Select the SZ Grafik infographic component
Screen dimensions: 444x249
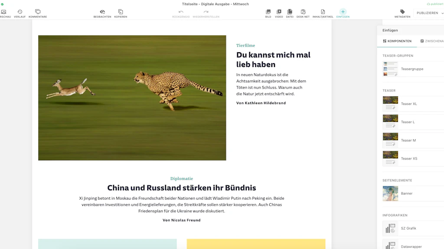tap(413, 228)
